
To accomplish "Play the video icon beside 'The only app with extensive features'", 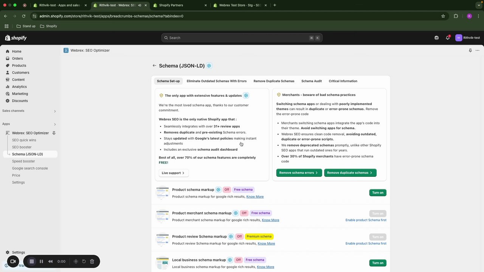I will pyautogui.click(x=246, y=96).
